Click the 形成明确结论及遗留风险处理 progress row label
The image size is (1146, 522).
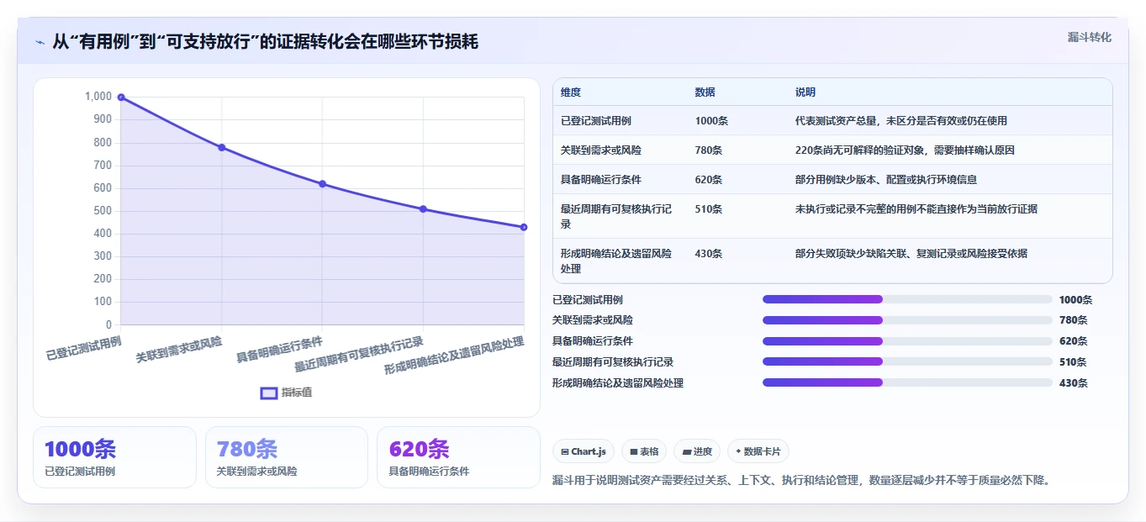pyautogui.click(x=618, y=382)
